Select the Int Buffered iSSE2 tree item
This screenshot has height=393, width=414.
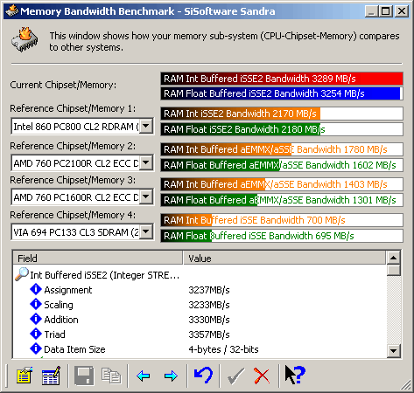[x=104, y=275]
